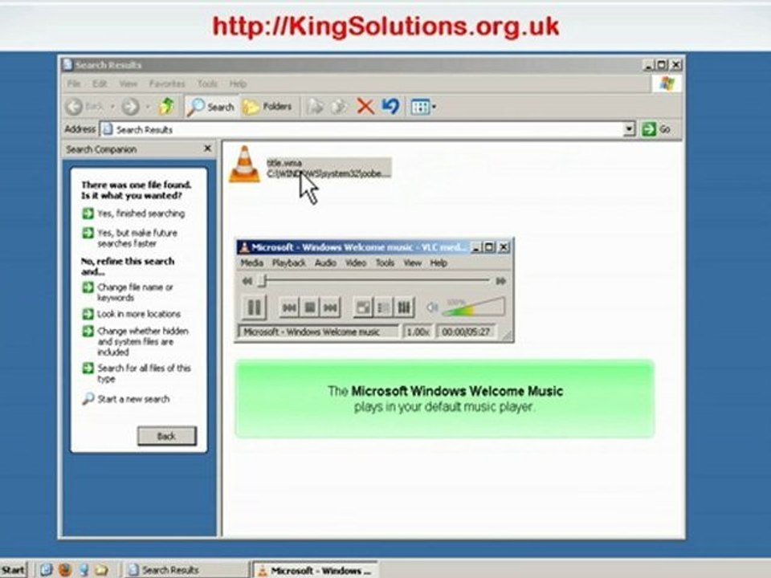Mute audio with VLC speaker icon
The image size is (771, 578).
[432, 307]
